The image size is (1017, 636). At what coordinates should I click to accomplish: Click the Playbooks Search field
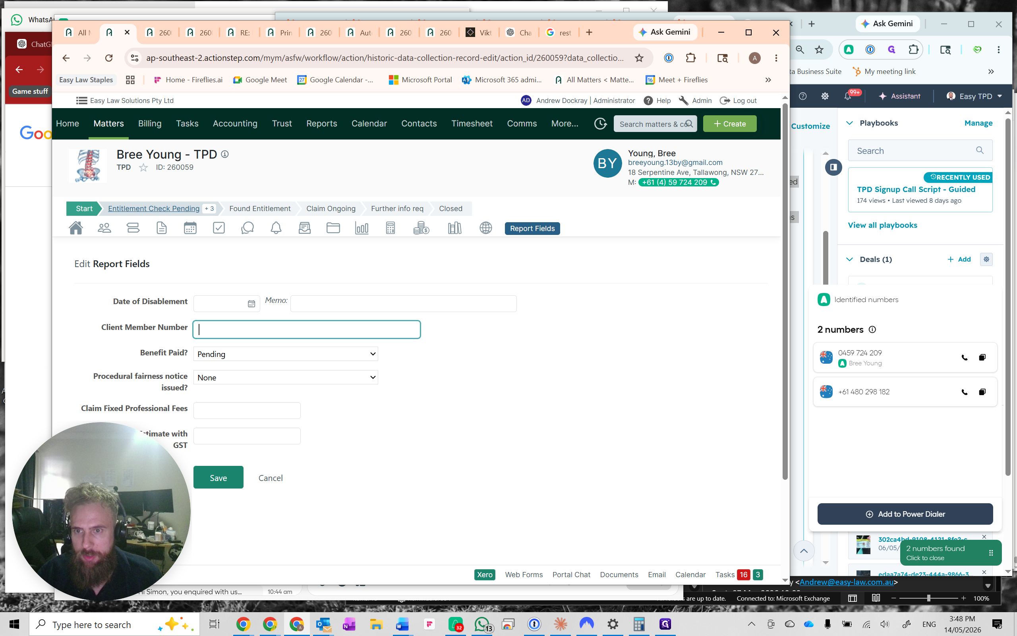[920, 151]
